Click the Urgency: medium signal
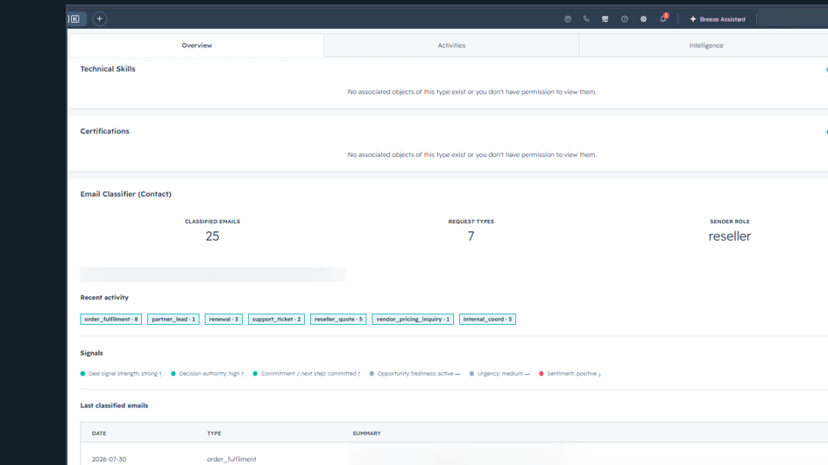The image size is (828, 465). click(x=499, y=374)
